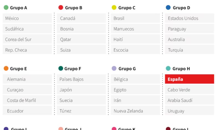Choose Brasil in Grupo C
Viewport: 216px width, 130px height.
coord(135,18)
